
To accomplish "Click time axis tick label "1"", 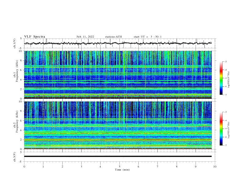I will click(x=43, y=167).
